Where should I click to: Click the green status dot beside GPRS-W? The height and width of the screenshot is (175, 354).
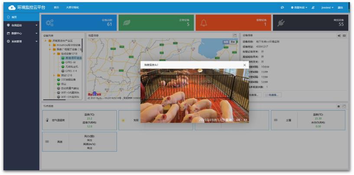(63, 62)
